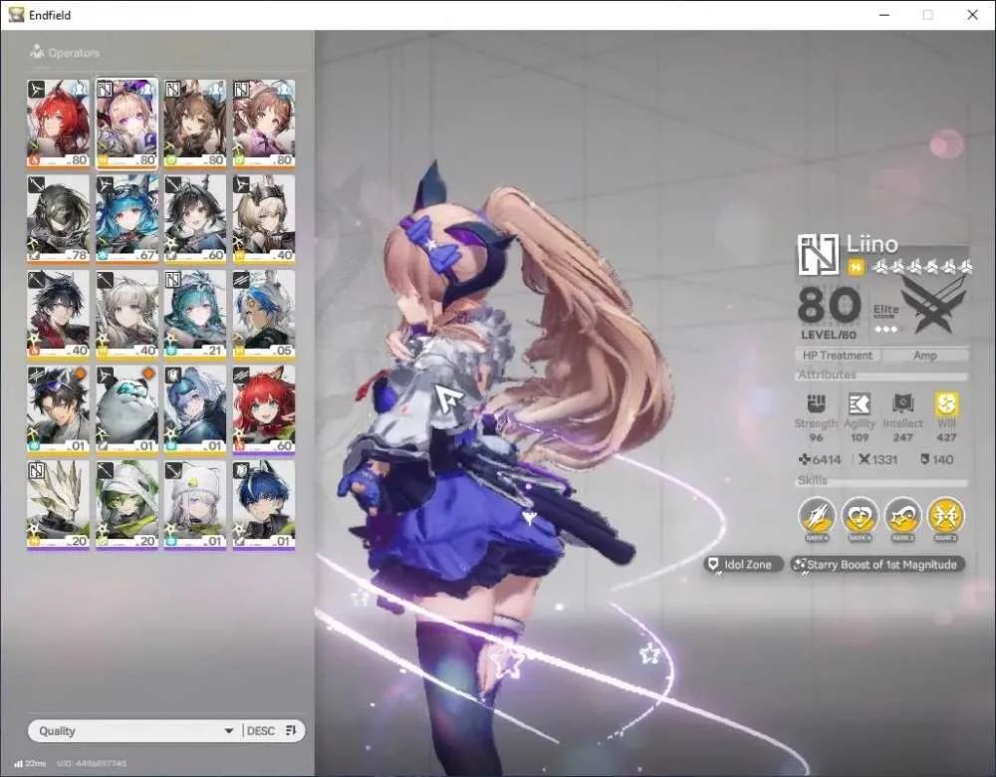Viewport: 996px width, 777px height.
Task: Click the sort direction arrow icon
Action: coord(291,730)
